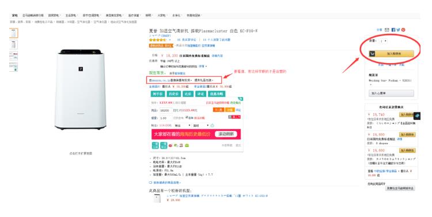
Task: Click the teal 到手价 button
Action: point(158,94)
